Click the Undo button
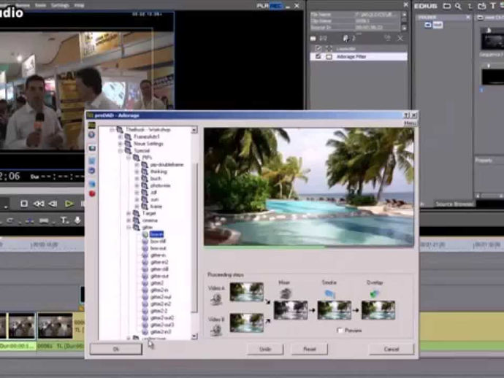The height and width of the screenshot is (378, 504). 265,349
